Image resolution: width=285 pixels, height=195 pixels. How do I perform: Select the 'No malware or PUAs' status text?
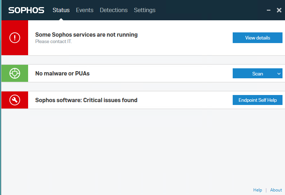click(62, 74)
